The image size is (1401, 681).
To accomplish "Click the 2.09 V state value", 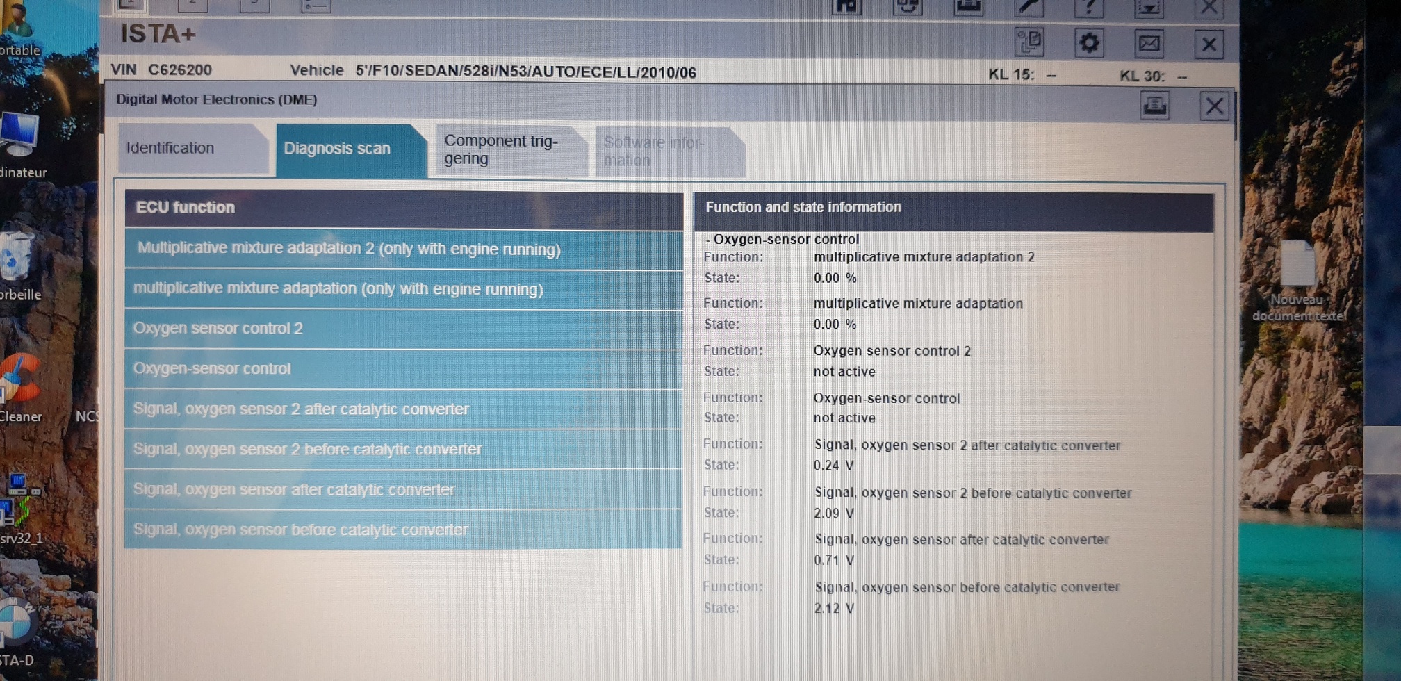I will point(834,513).
